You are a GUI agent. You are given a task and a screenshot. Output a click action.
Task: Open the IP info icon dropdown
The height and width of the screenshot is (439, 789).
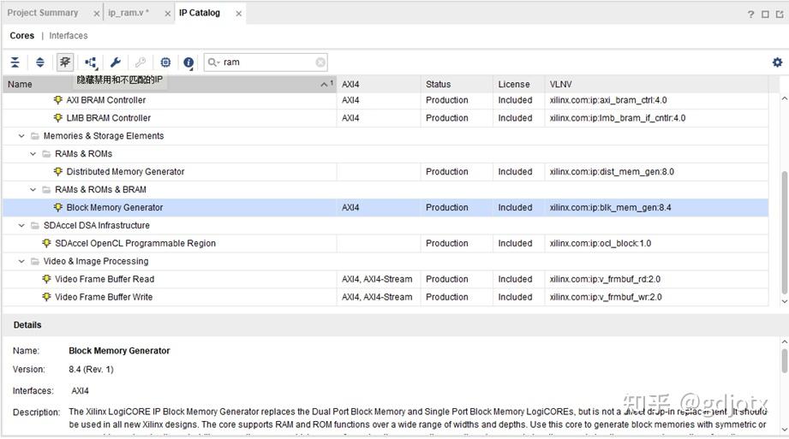(x=189, y=62)
